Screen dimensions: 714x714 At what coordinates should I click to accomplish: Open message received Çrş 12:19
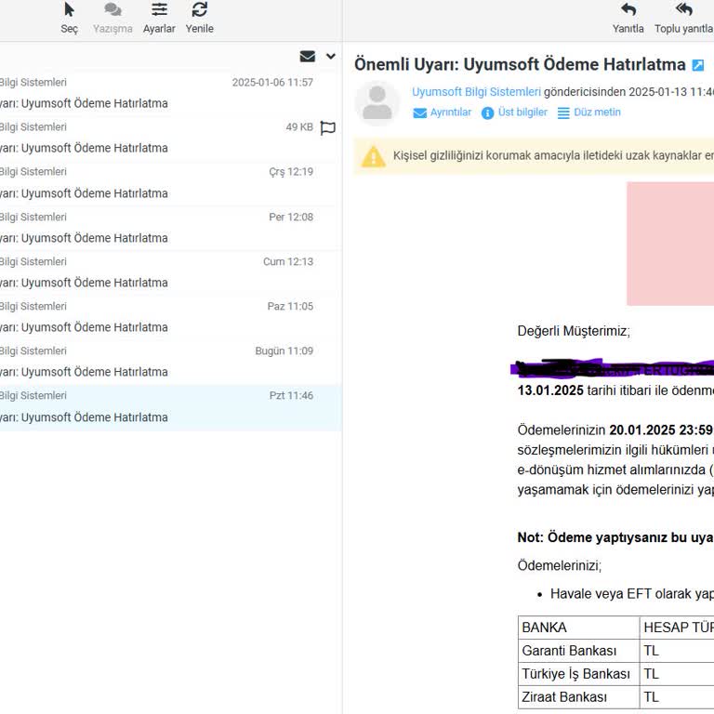coord(170,182)
